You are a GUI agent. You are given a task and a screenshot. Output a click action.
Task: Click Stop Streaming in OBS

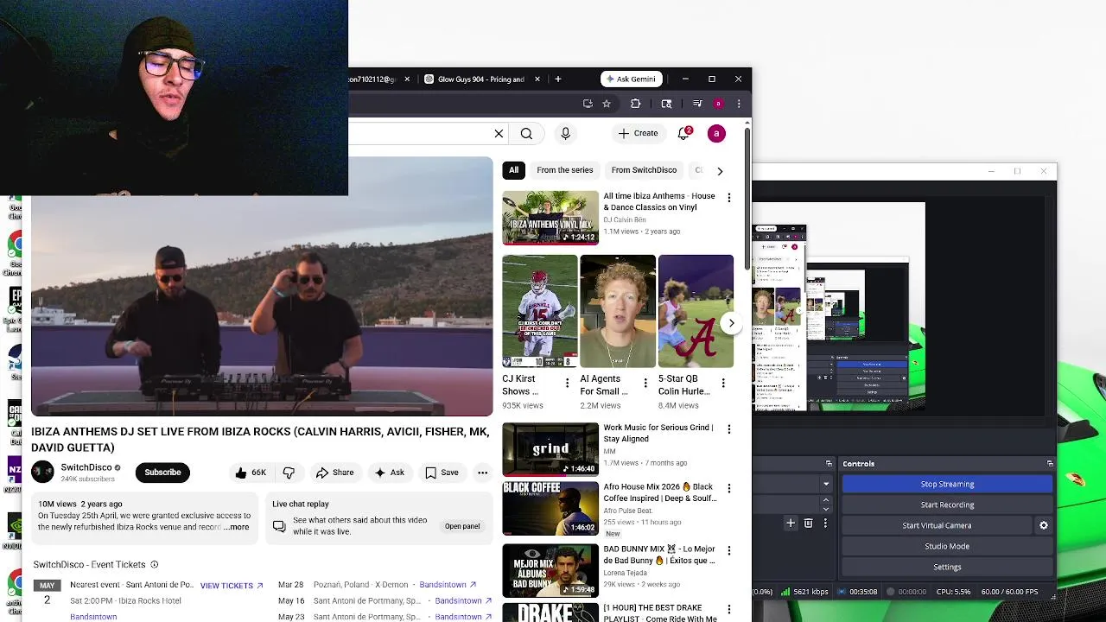947,484
